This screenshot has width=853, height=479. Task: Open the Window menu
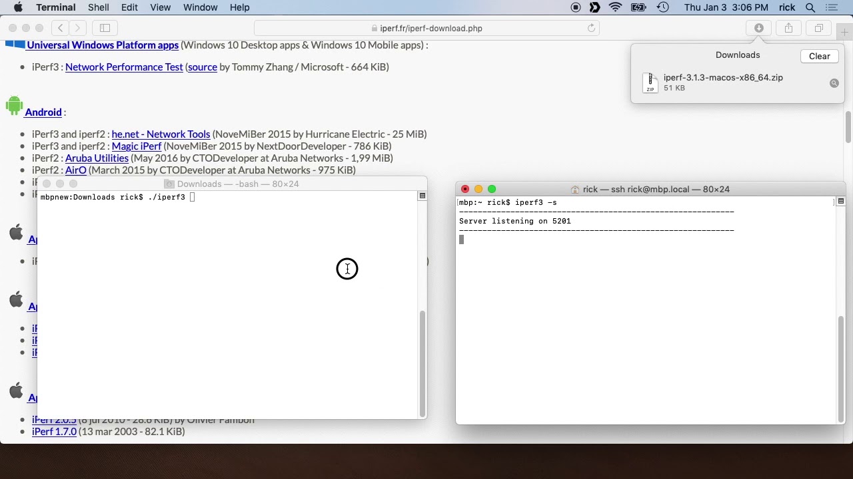pyautogui.click(x=200, y=7)
